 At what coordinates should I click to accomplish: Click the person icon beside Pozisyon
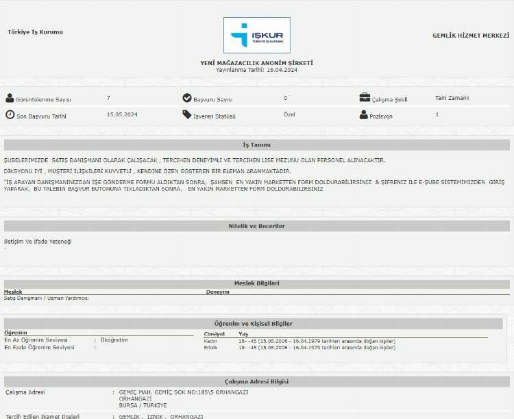click(364, 115)
